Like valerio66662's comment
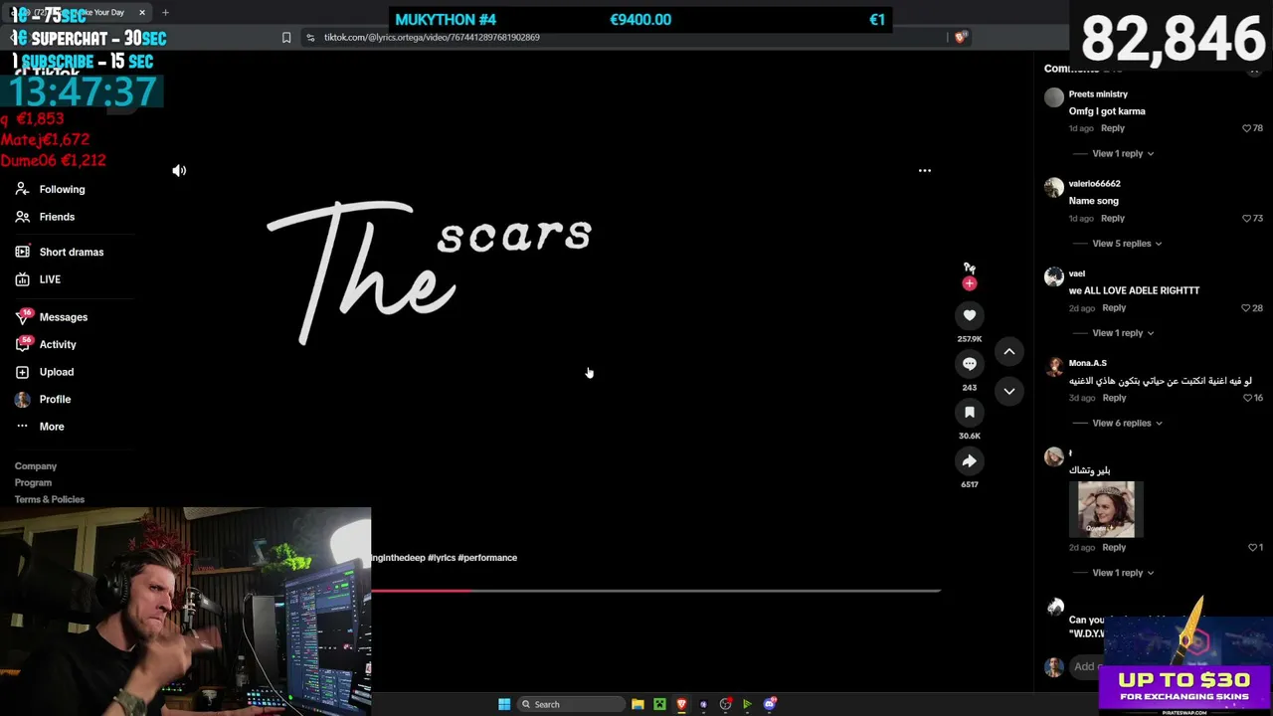The image size is (1273, 716). (x=1246, y=218)
